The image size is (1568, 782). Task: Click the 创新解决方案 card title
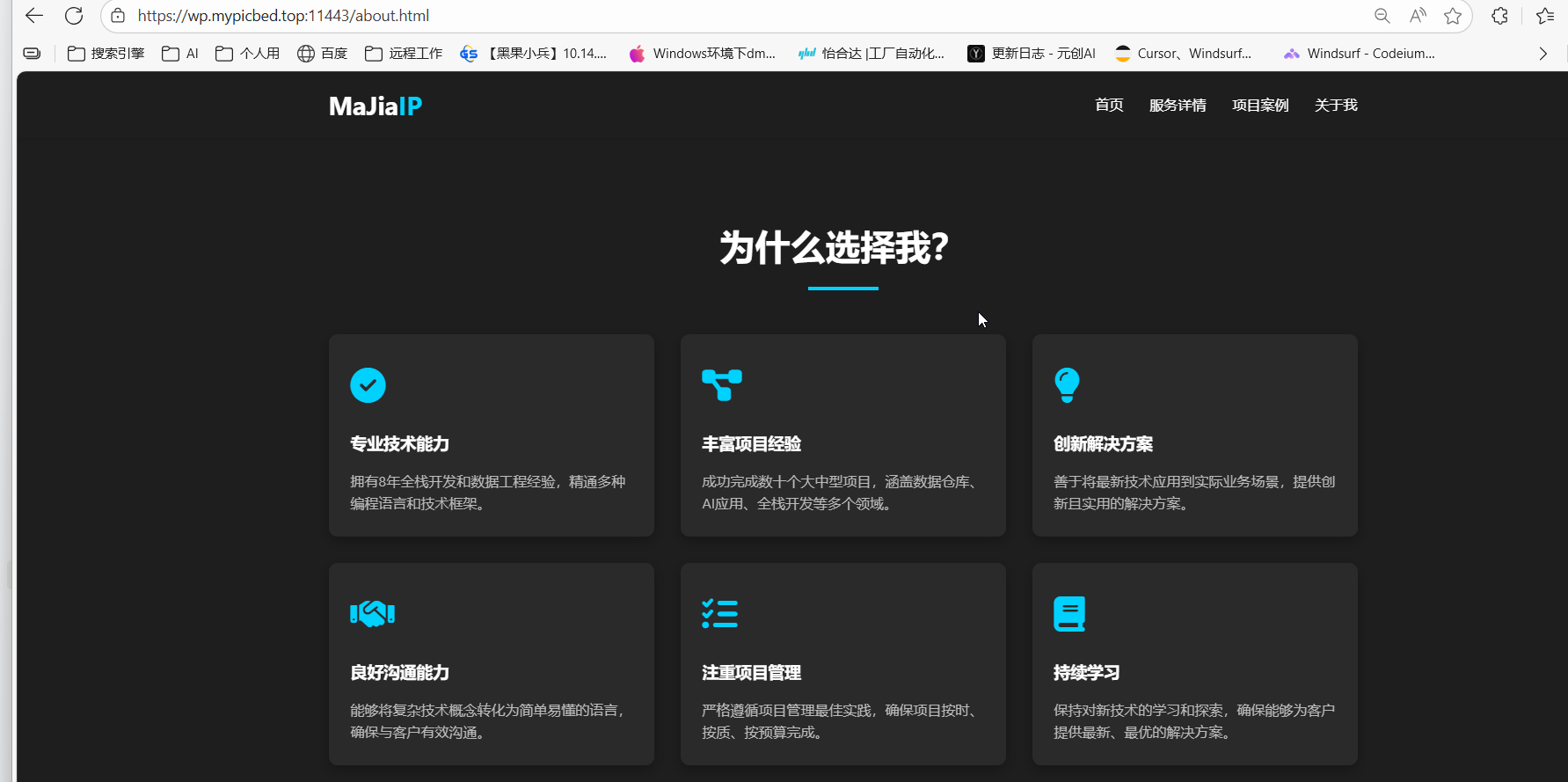point(1103,444)
